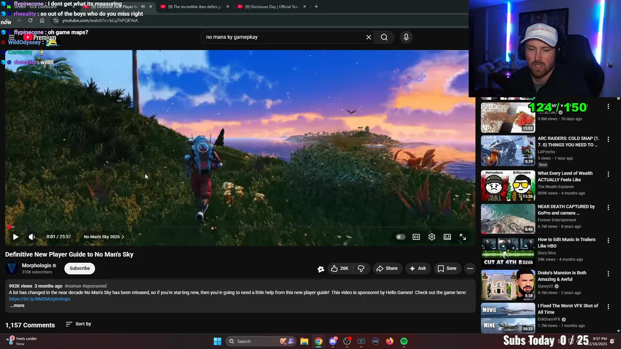Toggle autoplay switch in player controls
This screenshot has height=349, width=621.
[x=400, y=237]
